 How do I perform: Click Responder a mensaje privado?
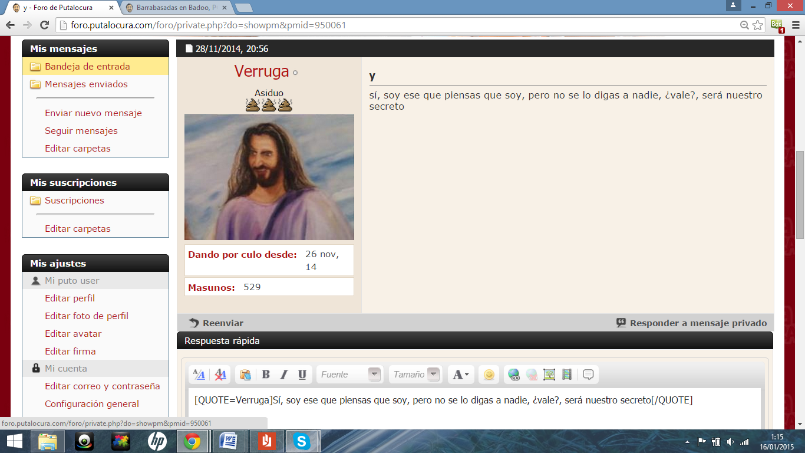[692, 323]
